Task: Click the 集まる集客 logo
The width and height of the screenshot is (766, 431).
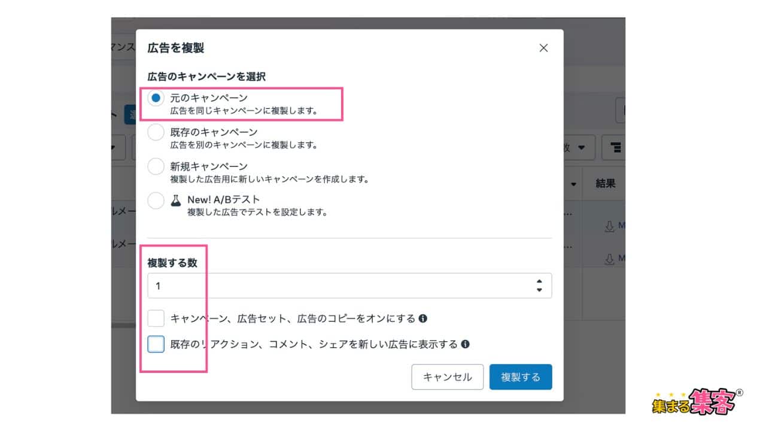Action: (697, 401)
